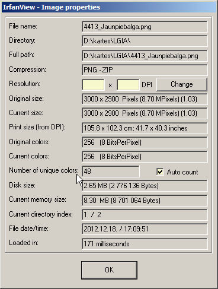This screenshot has width=218, height=289.
Task: Select the File name field text
Action: pos(145,27)
